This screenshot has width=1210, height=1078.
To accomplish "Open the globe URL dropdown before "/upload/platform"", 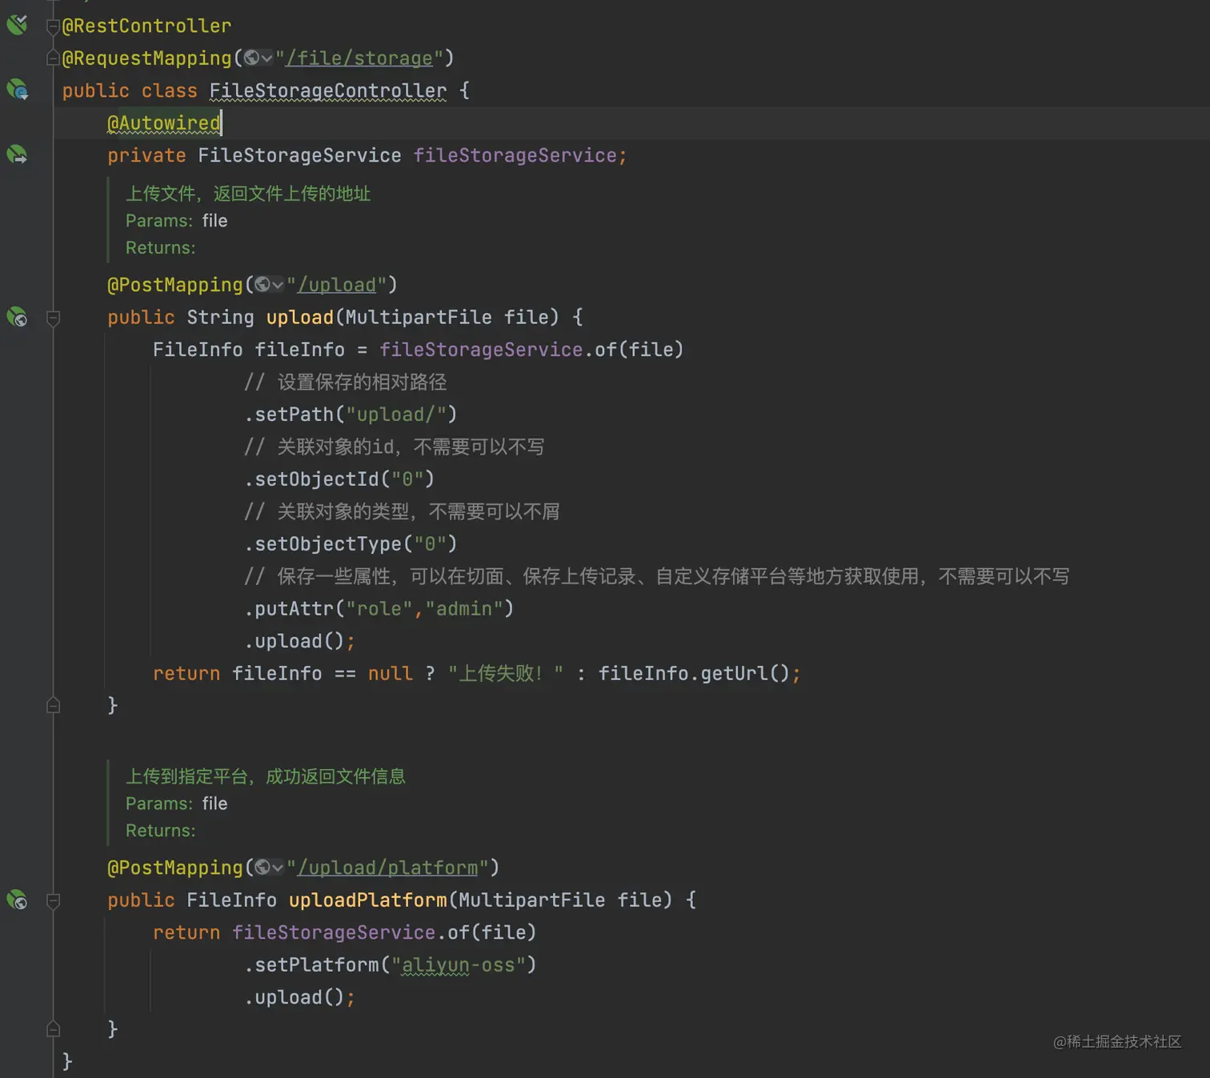I will [x=270, y=868].
